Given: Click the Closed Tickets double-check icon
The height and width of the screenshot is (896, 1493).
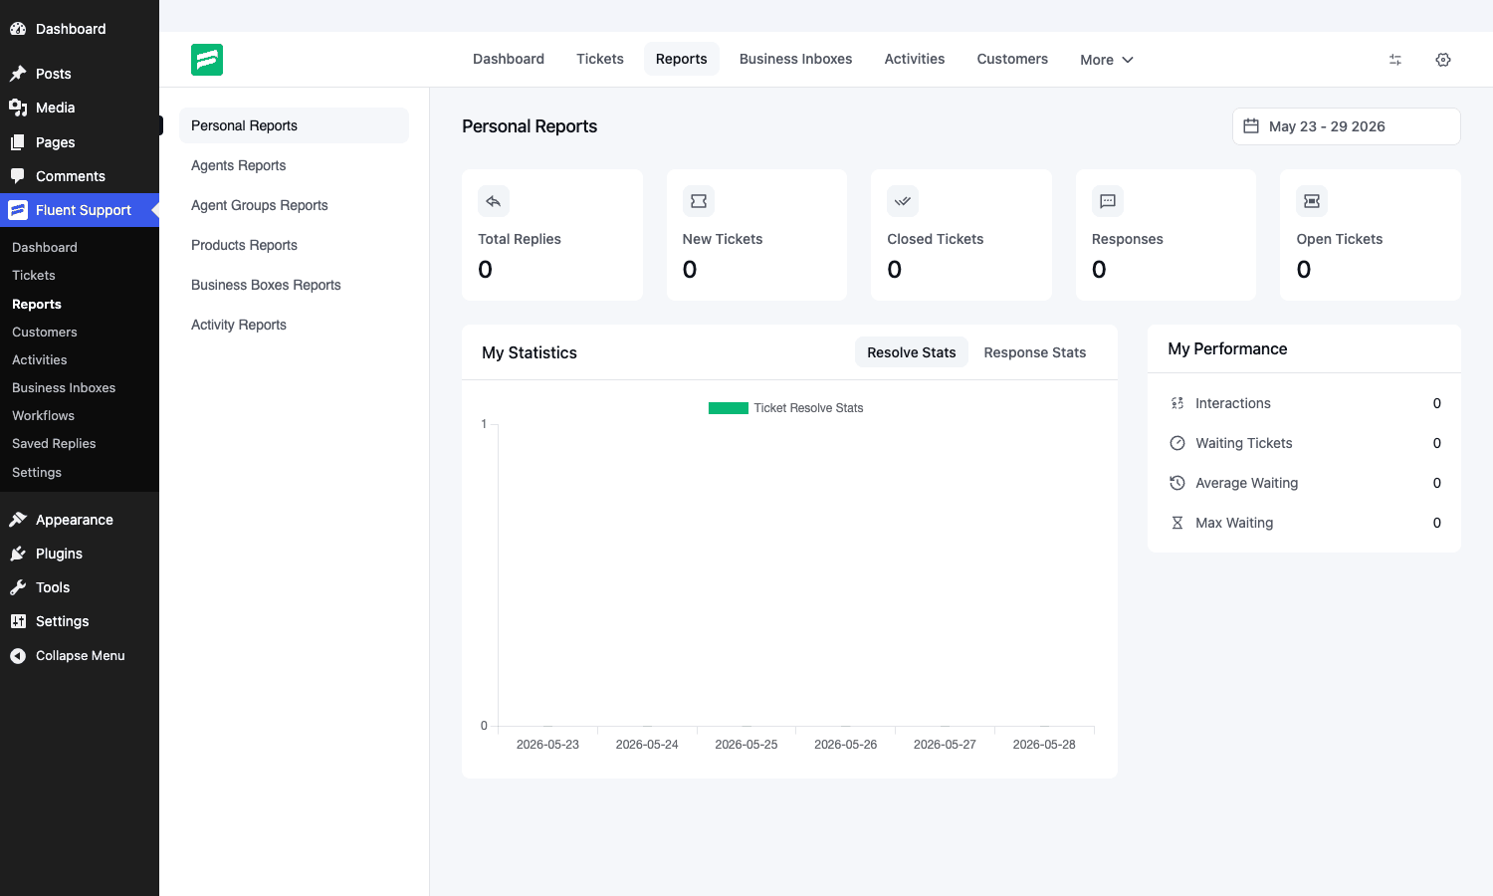Looking at the screenshot, I should click(x=903, y=201).
